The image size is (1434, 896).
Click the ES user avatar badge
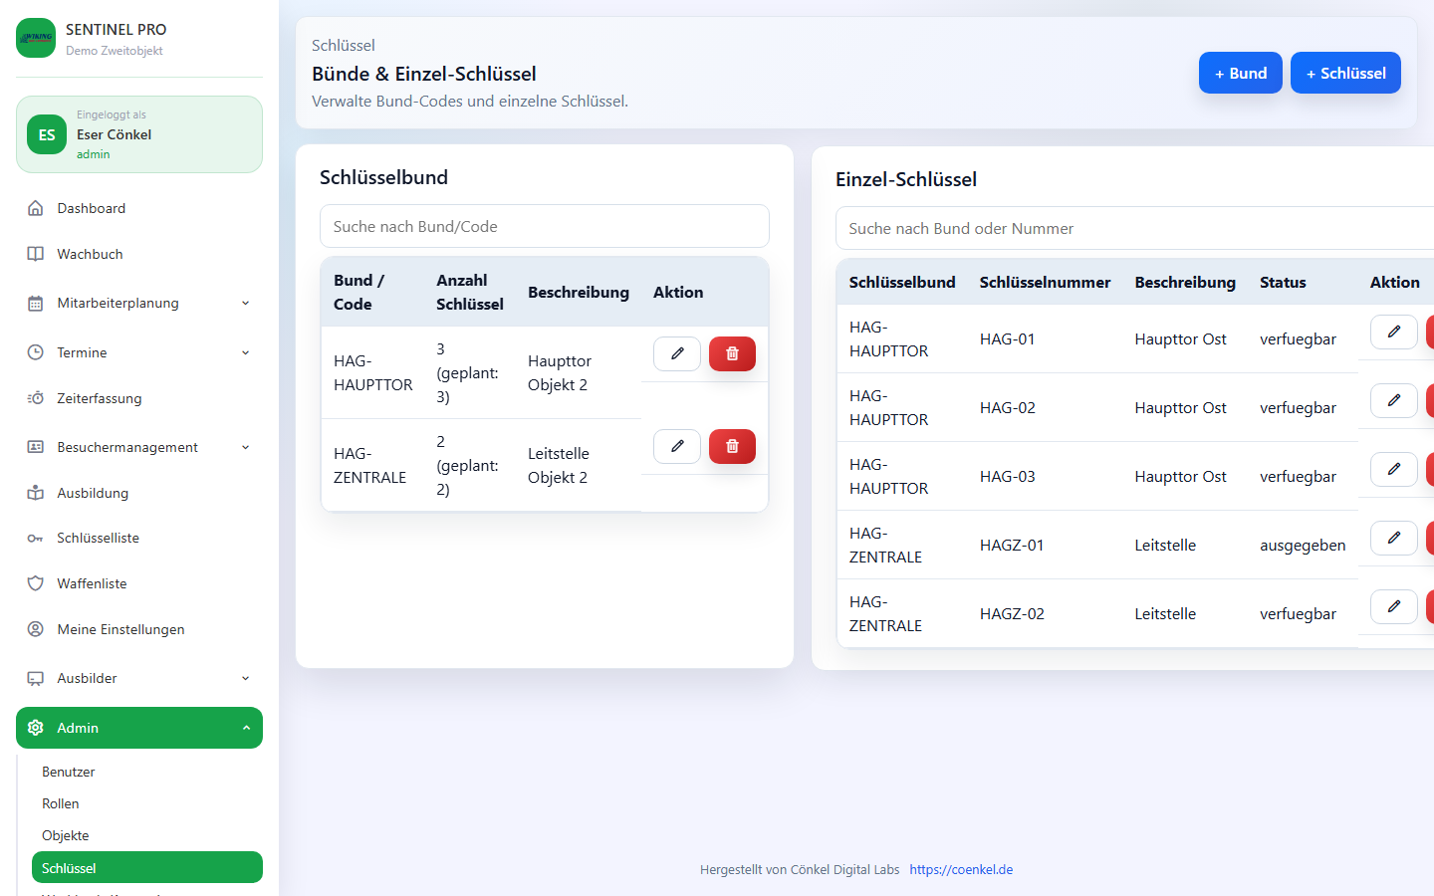click(x=47, y=134)
